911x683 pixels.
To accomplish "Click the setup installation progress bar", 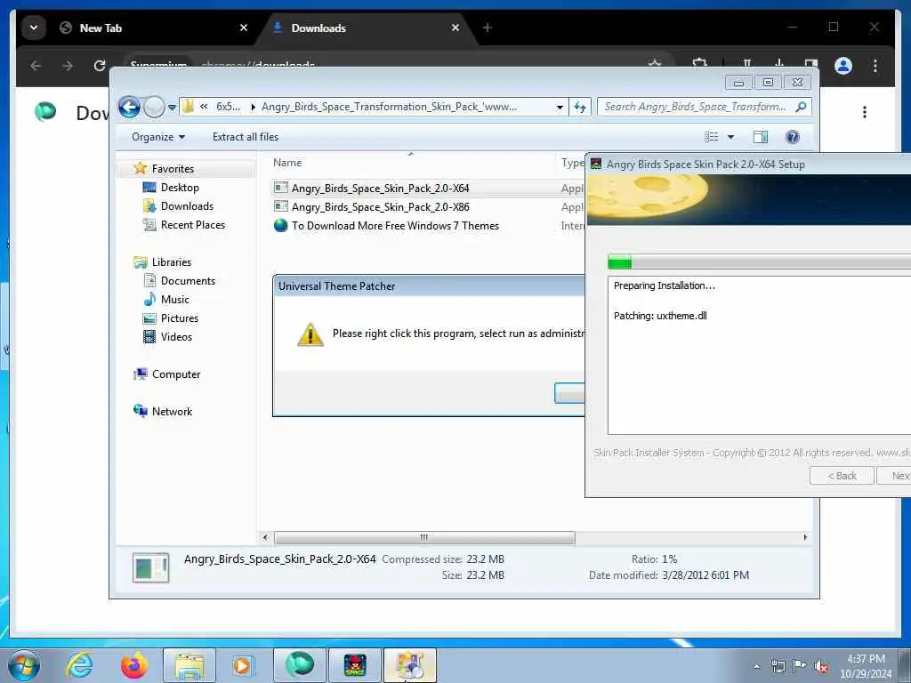I will click(x=760, y=262).
